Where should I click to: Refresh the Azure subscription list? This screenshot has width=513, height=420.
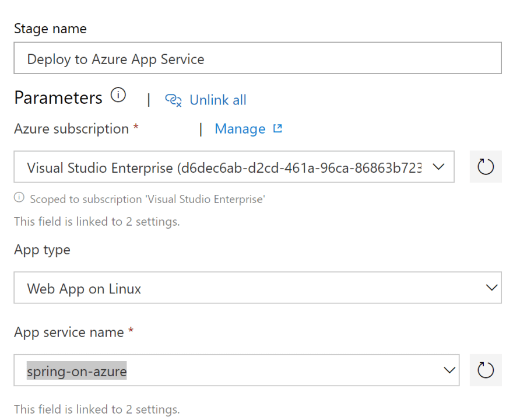click(x=486, y=167)
